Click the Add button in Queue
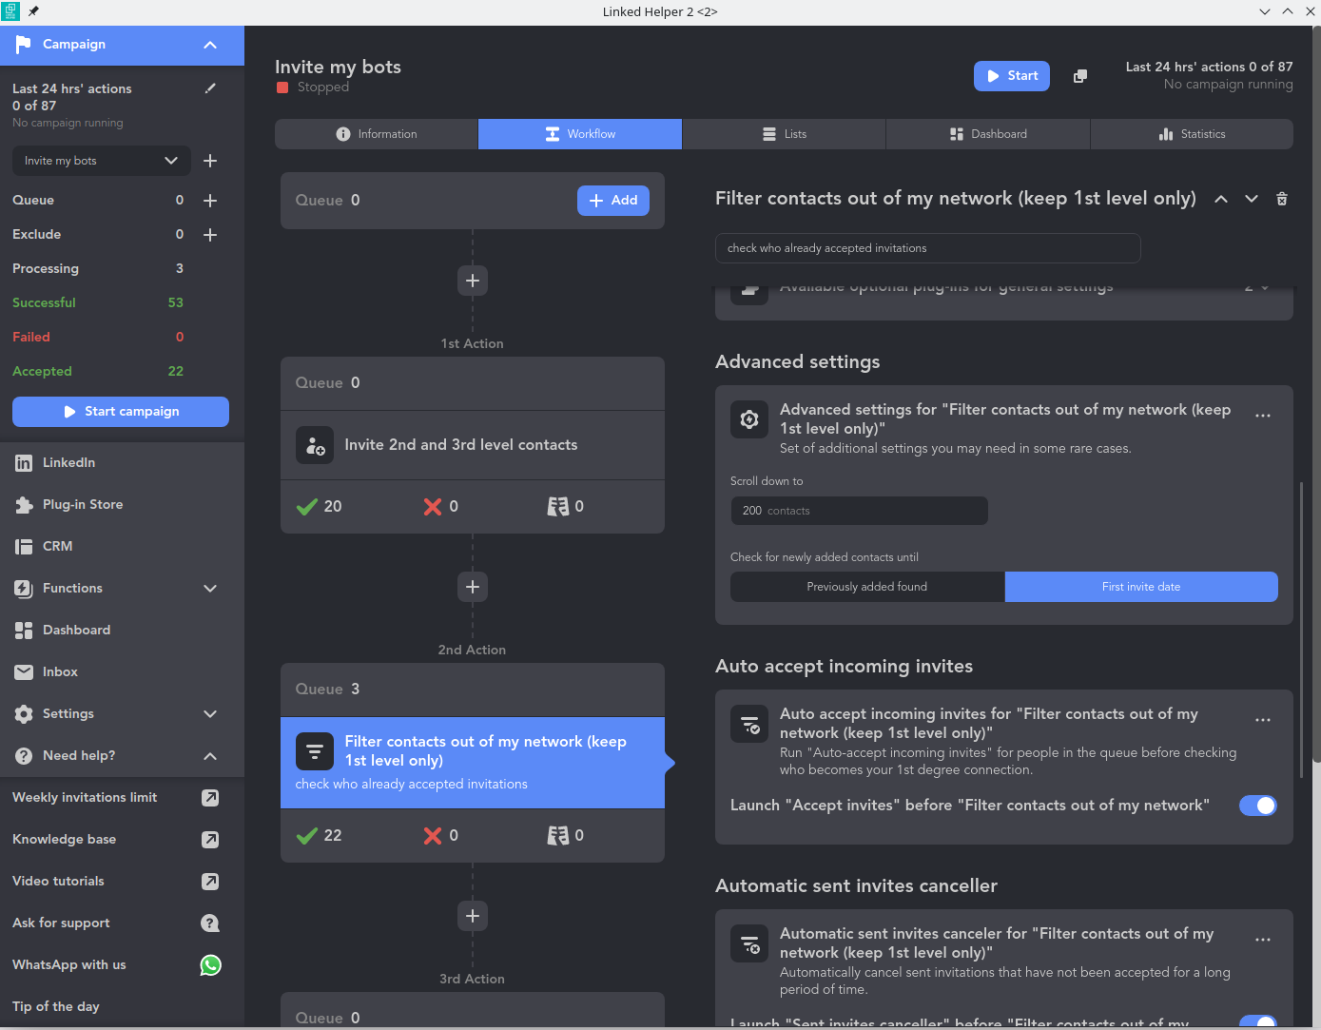 coord(613,201)
